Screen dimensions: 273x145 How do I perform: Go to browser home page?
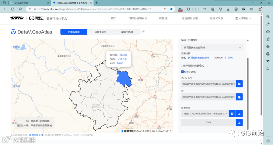point(20,9)
